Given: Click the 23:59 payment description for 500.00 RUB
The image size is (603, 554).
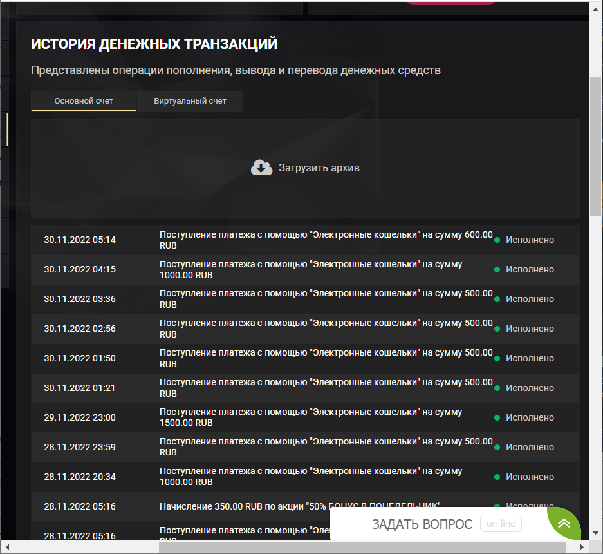Looking at the screenshot, I should click(326, 447).
